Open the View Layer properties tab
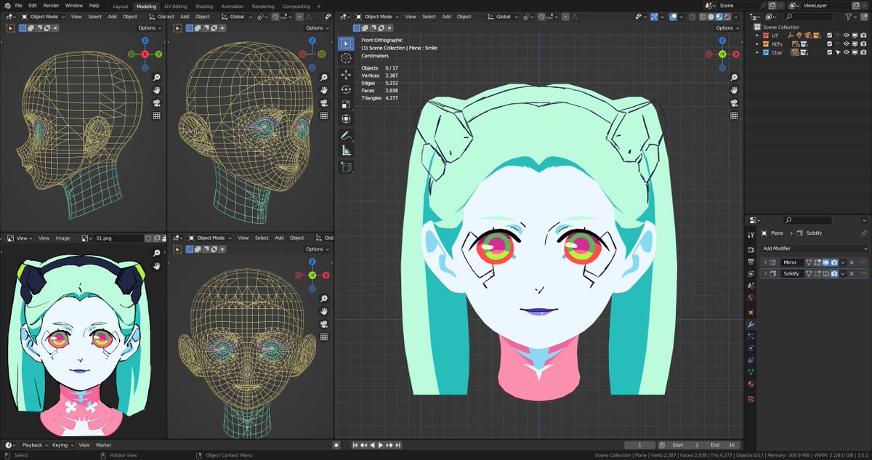This screenshot has height=460, width=872. coord(751,274)
